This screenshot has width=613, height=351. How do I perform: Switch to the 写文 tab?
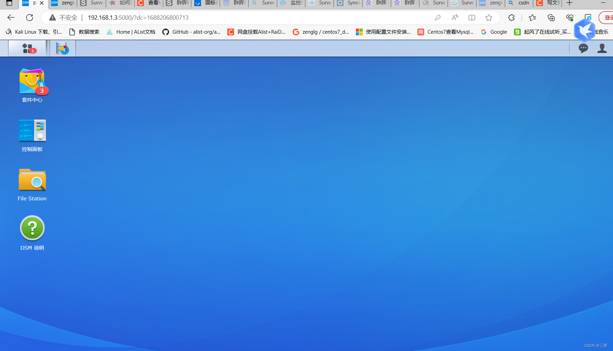pyautogui.click(x=548, y=3)
